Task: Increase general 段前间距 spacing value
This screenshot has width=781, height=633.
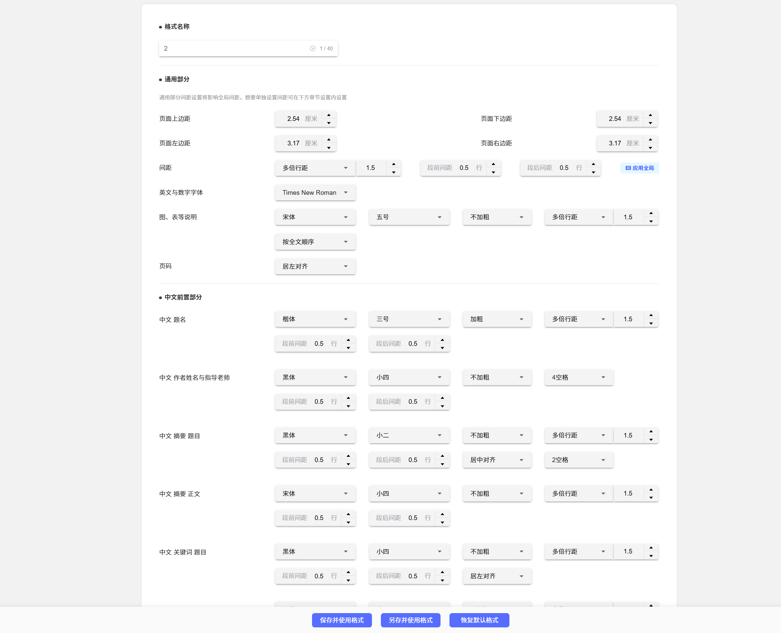Action: pos(493,164)
